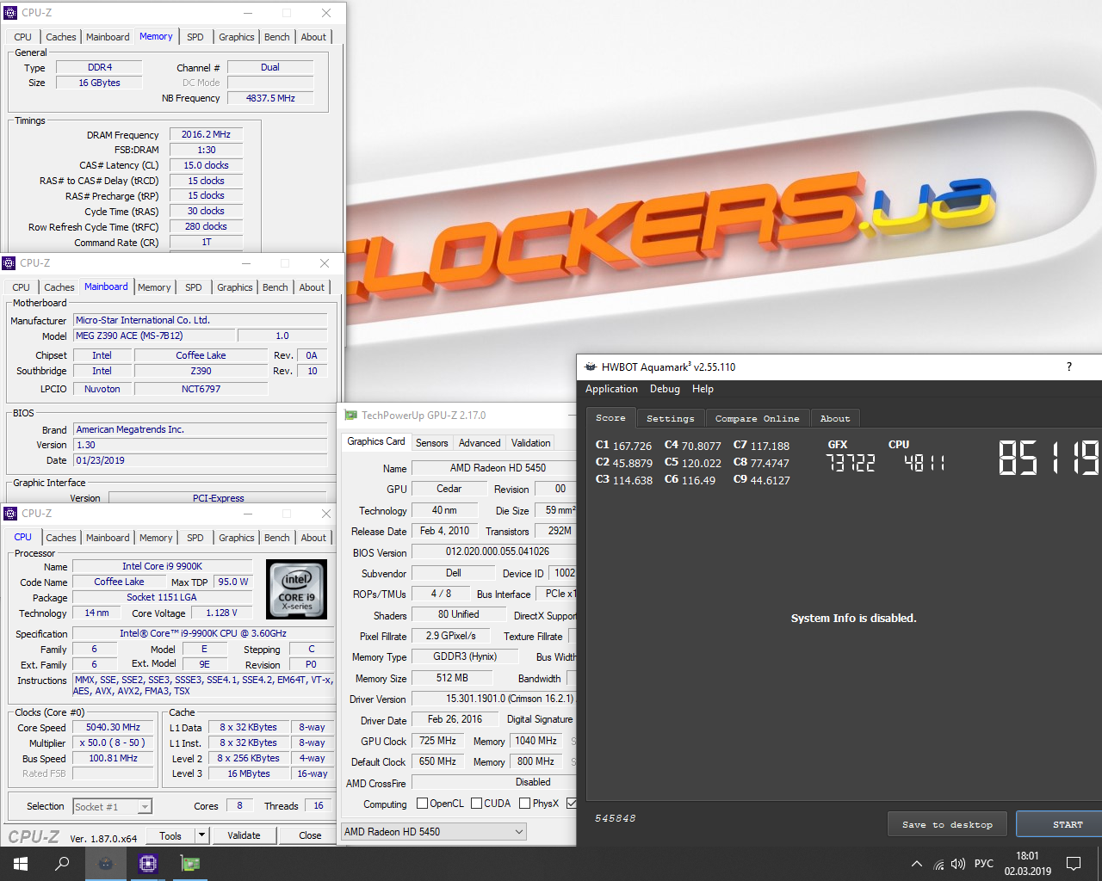Open the Tools dropdown arrow in CPU-Z
This screenshot has height=881, width=1102.
[x=201, y=835]
